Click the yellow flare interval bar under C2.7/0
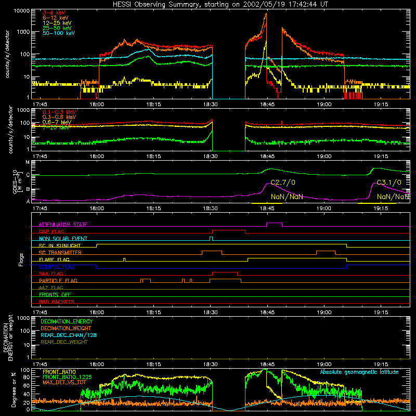This screenshot has height=416, width=416. 267,203
